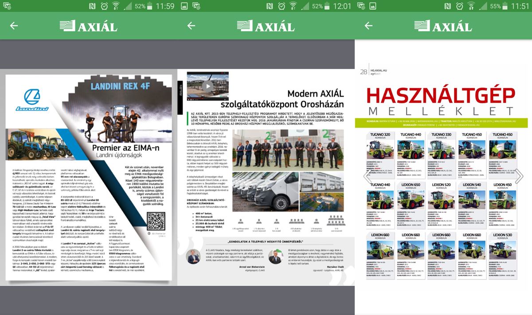Open the LEXION 450 combine listing

coord(502,205)
